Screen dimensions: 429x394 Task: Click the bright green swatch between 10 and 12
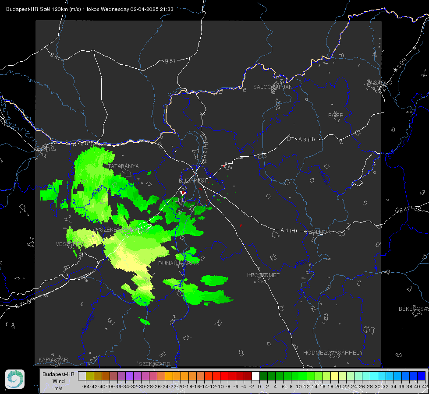[303, 376]
